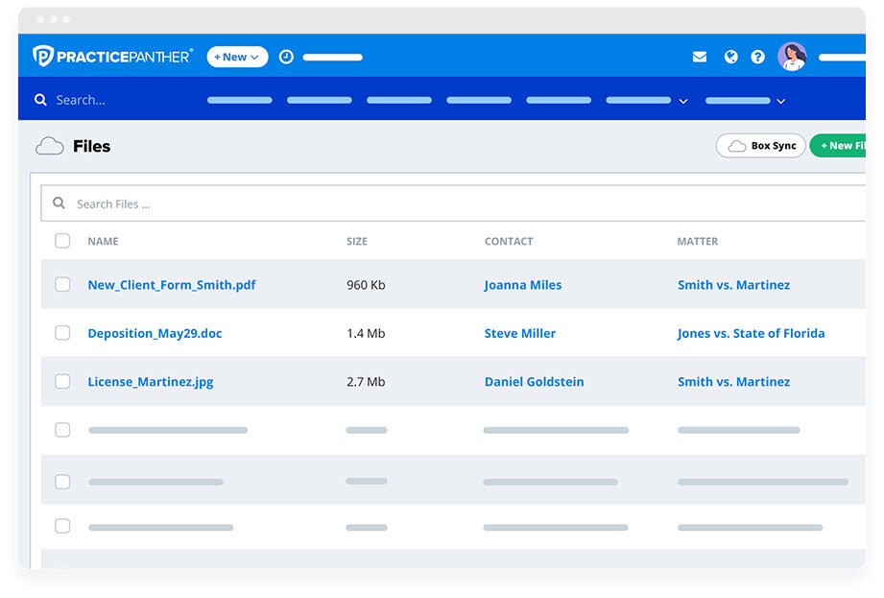Click the cloud icon beside the Files heading
Image resolution: width=884 pixels, height=598 pixels.
(x=49, y=145)
